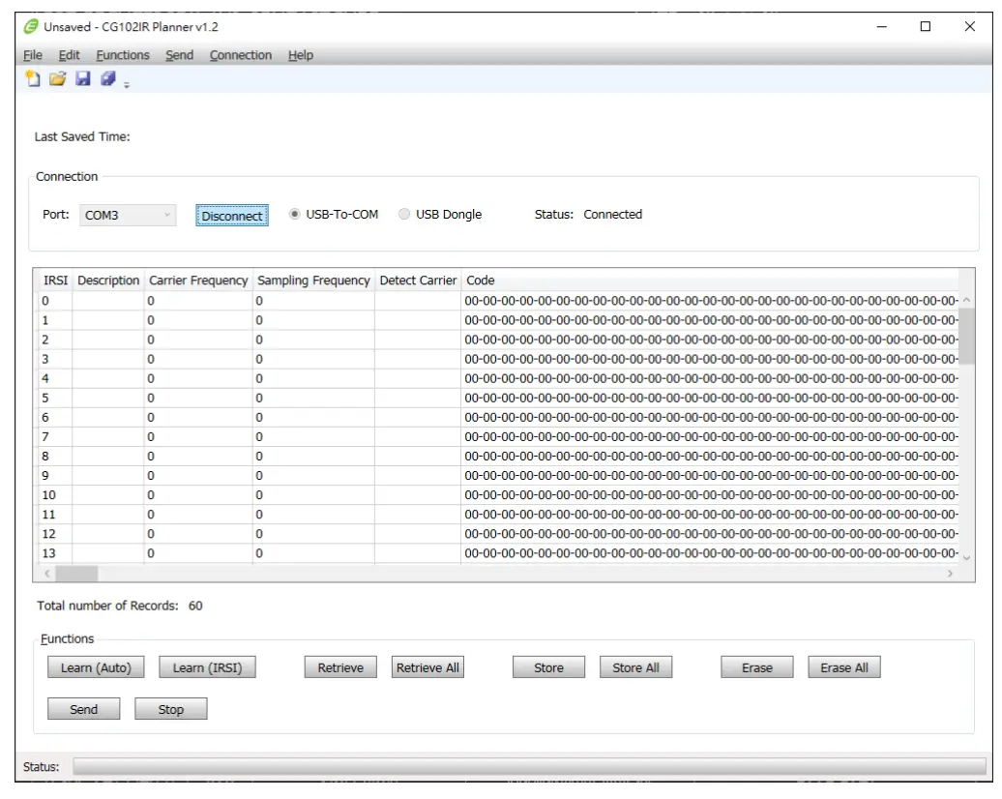Close the CG102IR Planner window

click(x=969, y=26)
